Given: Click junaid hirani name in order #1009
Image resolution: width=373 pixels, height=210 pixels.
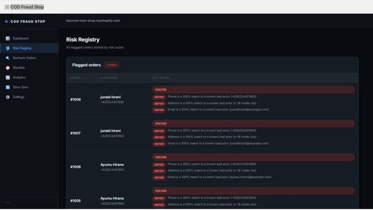Looking at the screenshot, I should (x=111, y=97).
